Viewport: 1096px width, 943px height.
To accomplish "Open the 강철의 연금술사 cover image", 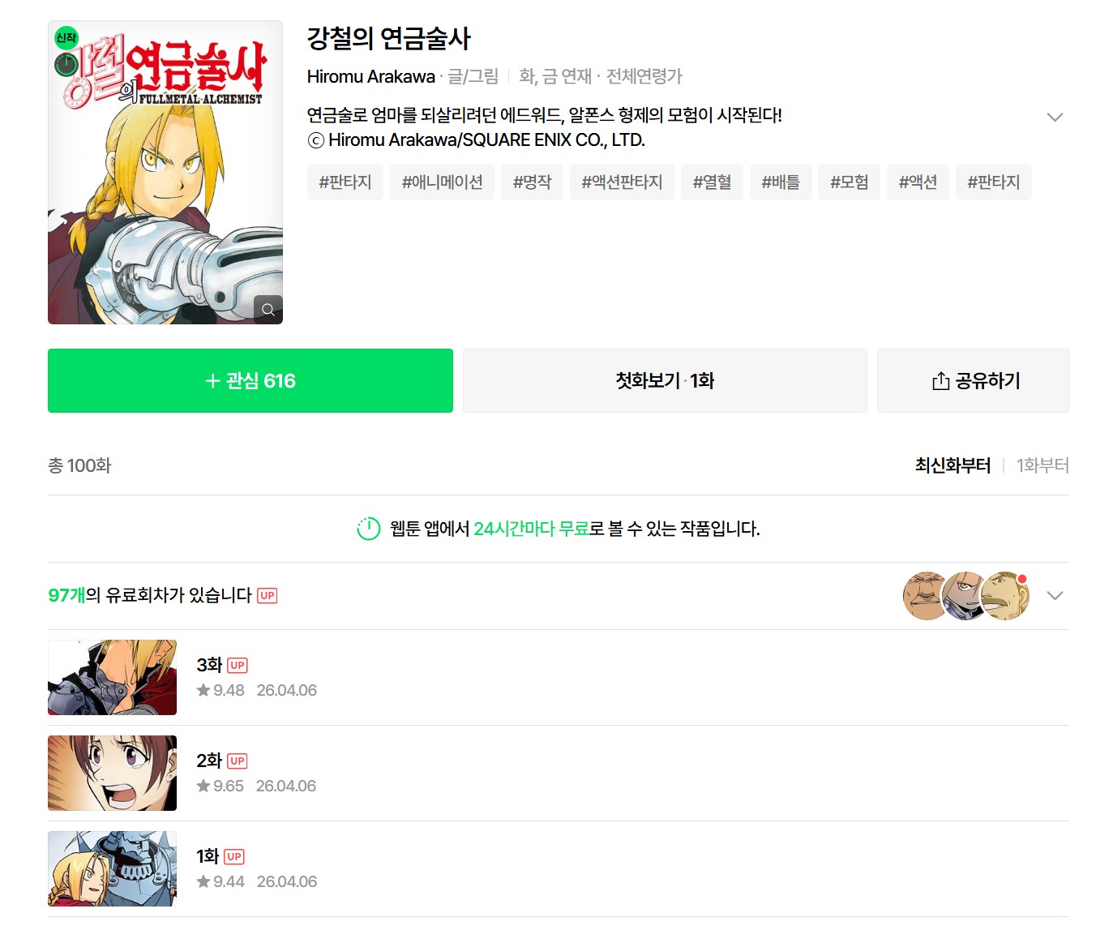I will coord(165,173).
